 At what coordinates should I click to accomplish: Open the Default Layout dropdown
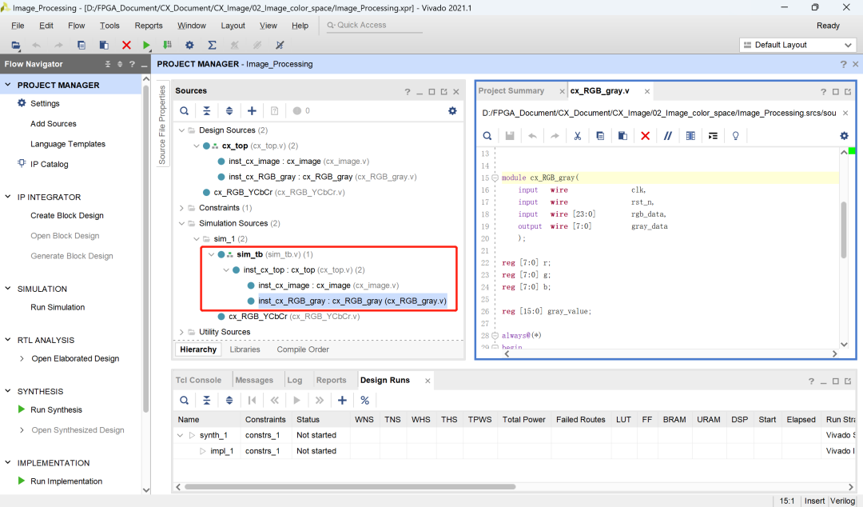coord(797,45)
